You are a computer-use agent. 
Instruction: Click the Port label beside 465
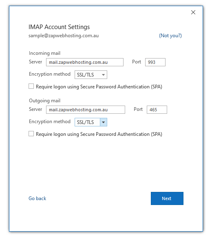[138, 109]
